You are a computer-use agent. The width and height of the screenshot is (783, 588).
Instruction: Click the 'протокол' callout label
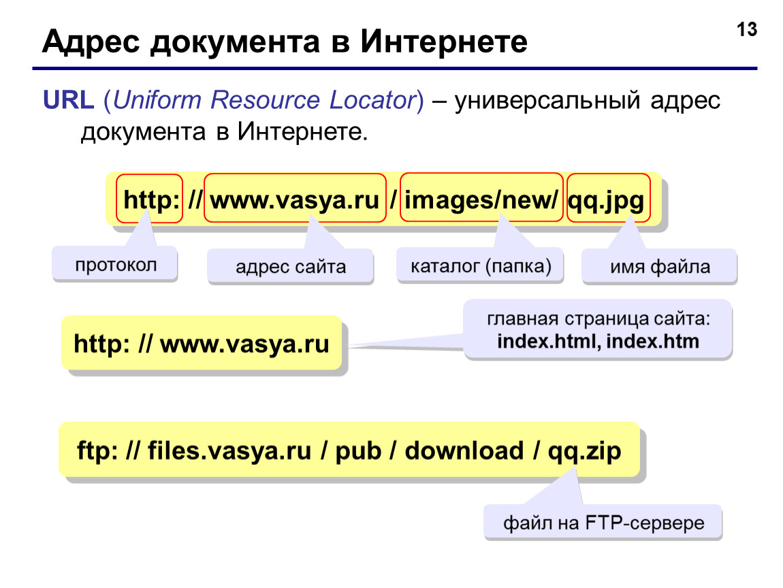pyautogui.click(x=115, y=263)
